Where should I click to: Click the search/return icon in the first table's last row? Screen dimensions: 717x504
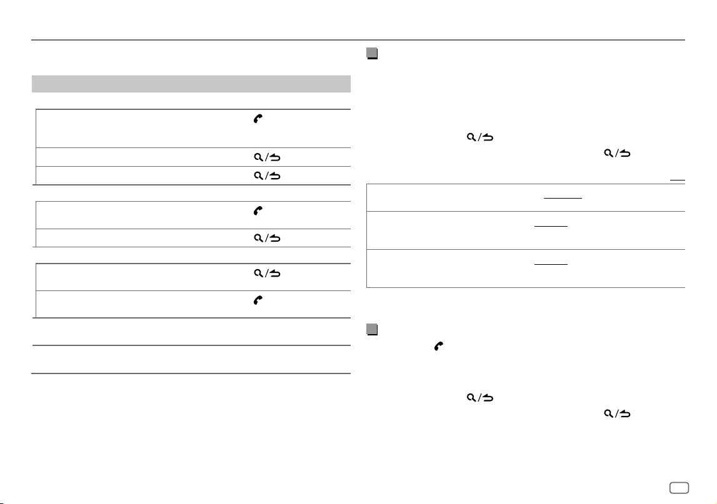click(x=267, y=175)
